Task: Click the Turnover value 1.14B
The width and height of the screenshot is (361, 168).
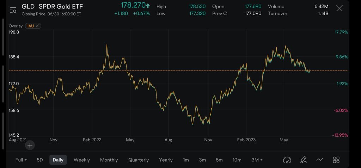Action: (x=323, y=13)
